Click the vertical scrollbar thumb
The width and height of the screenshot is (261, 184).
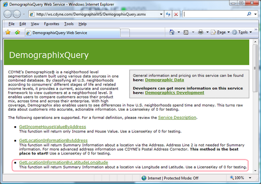pos(255,68)
